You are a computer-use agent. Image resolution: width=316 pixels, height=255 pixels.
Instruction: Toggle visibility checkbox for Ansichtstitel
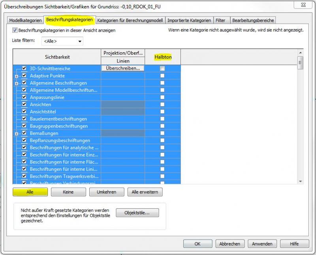[24, 112]
